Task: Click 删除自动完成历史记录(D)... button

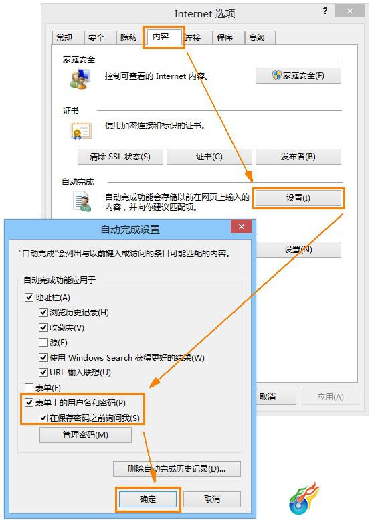Action: click(177, 469)
